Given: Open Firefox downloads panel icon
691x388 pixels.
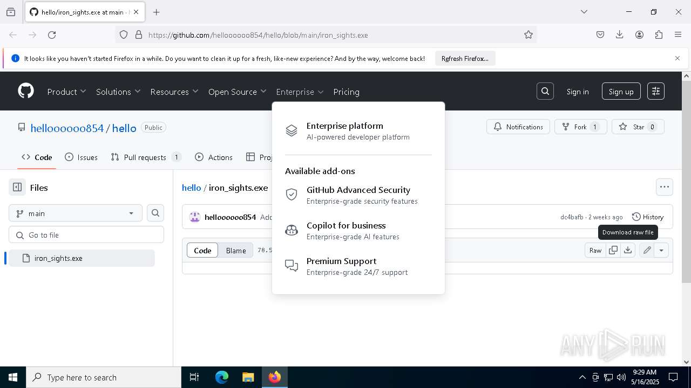Looking at the screenshot, I should tap(620, 34).
